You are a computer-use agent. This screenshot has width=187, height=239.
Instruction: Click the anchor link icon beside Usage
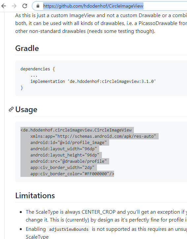click(11, 109)
